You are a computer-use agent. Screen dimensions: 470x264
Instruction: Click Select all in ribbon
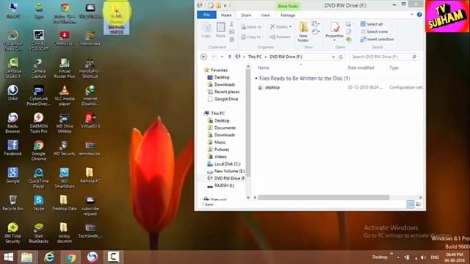pyautogui.click(x=372, y=24)
